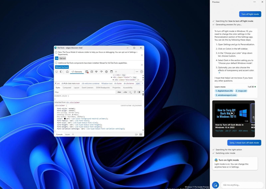266x189 pixels.
Task: Open the Sources bug icon in DevTools
Action: click(92, 72)
